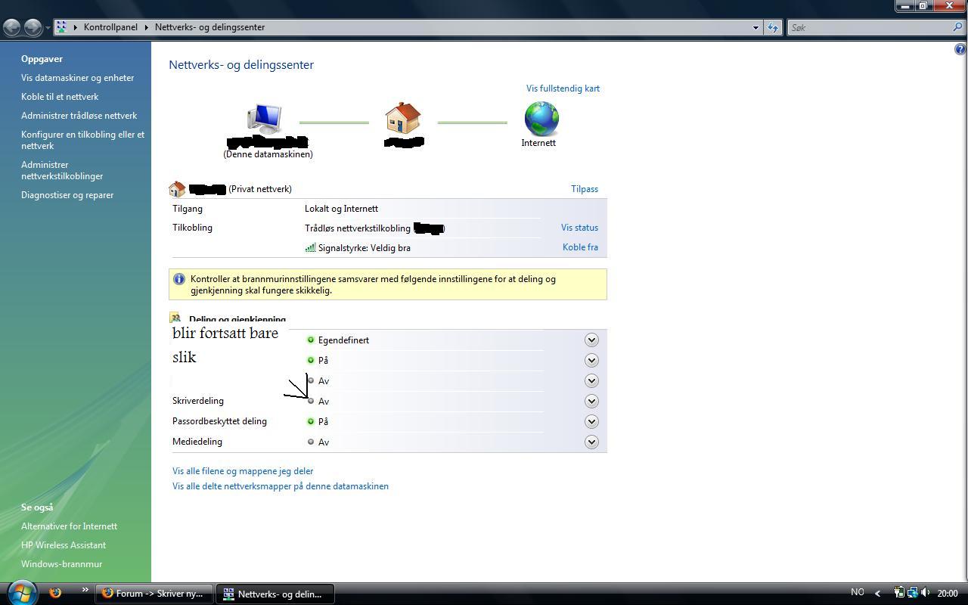The height and width of the screenshot is (605, 968).
Task: Click the Internett globe icon
Action: pyautogui.click(x=541, y=119)
